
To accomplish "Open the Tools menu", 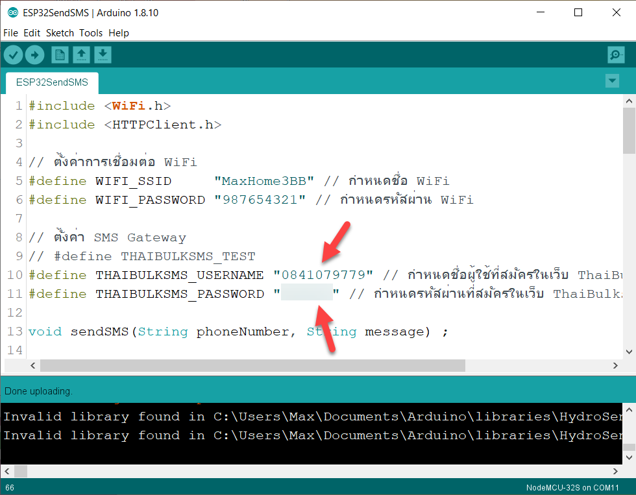I will [91, 33].
